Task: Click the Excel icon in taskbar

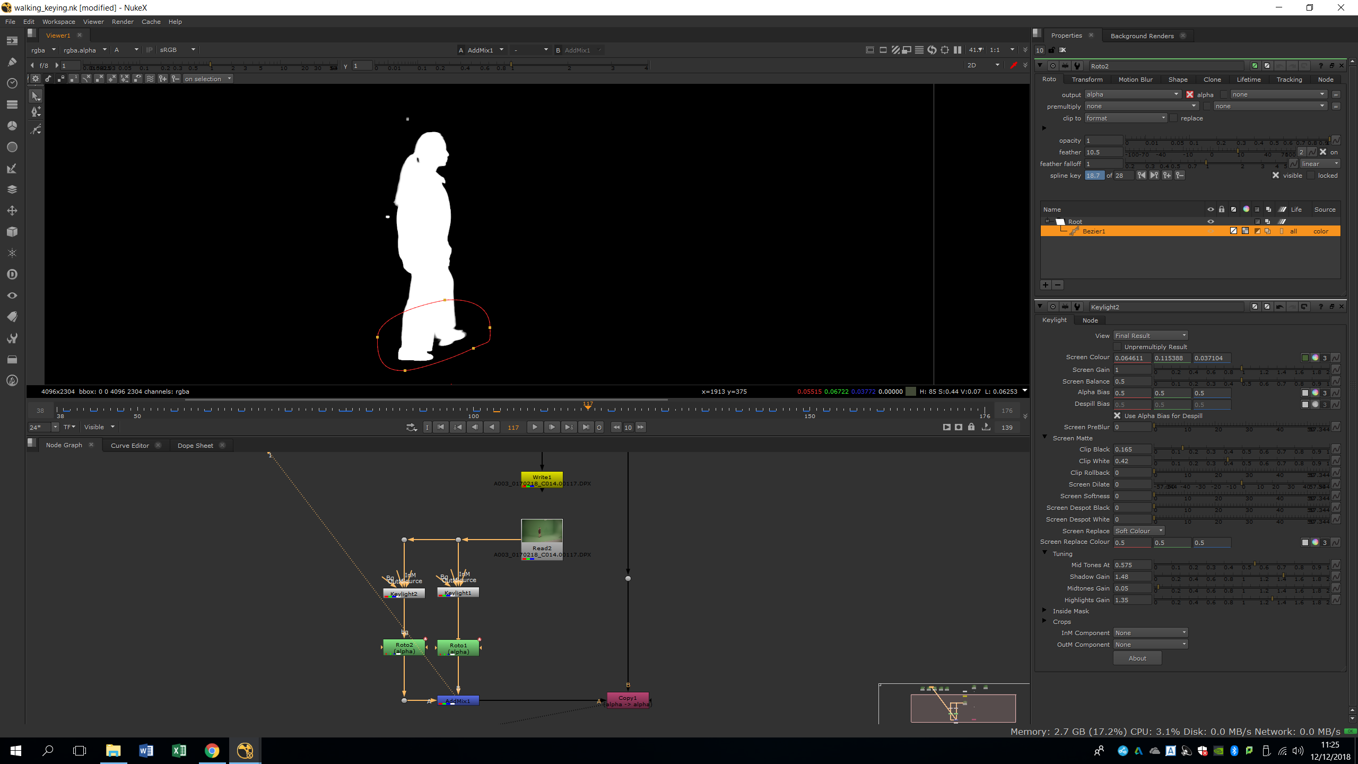Action: 179,750
